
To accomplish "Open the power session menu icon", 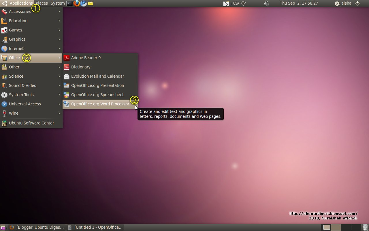I will tap(358, 3).
